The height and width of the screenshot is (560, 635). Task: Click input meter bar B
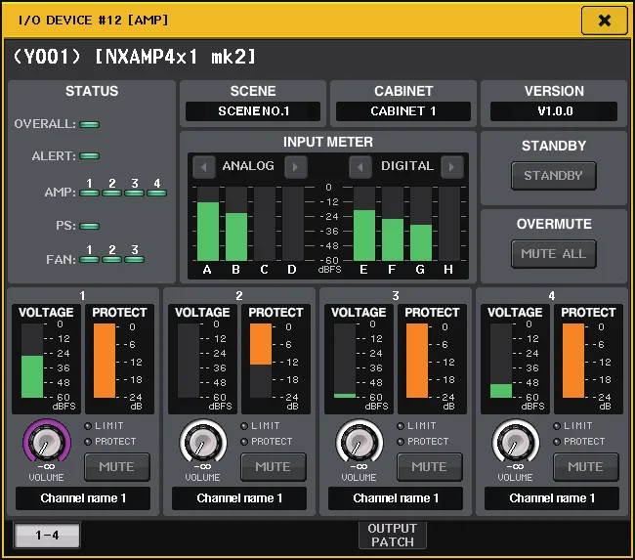(x=236, y=224)
